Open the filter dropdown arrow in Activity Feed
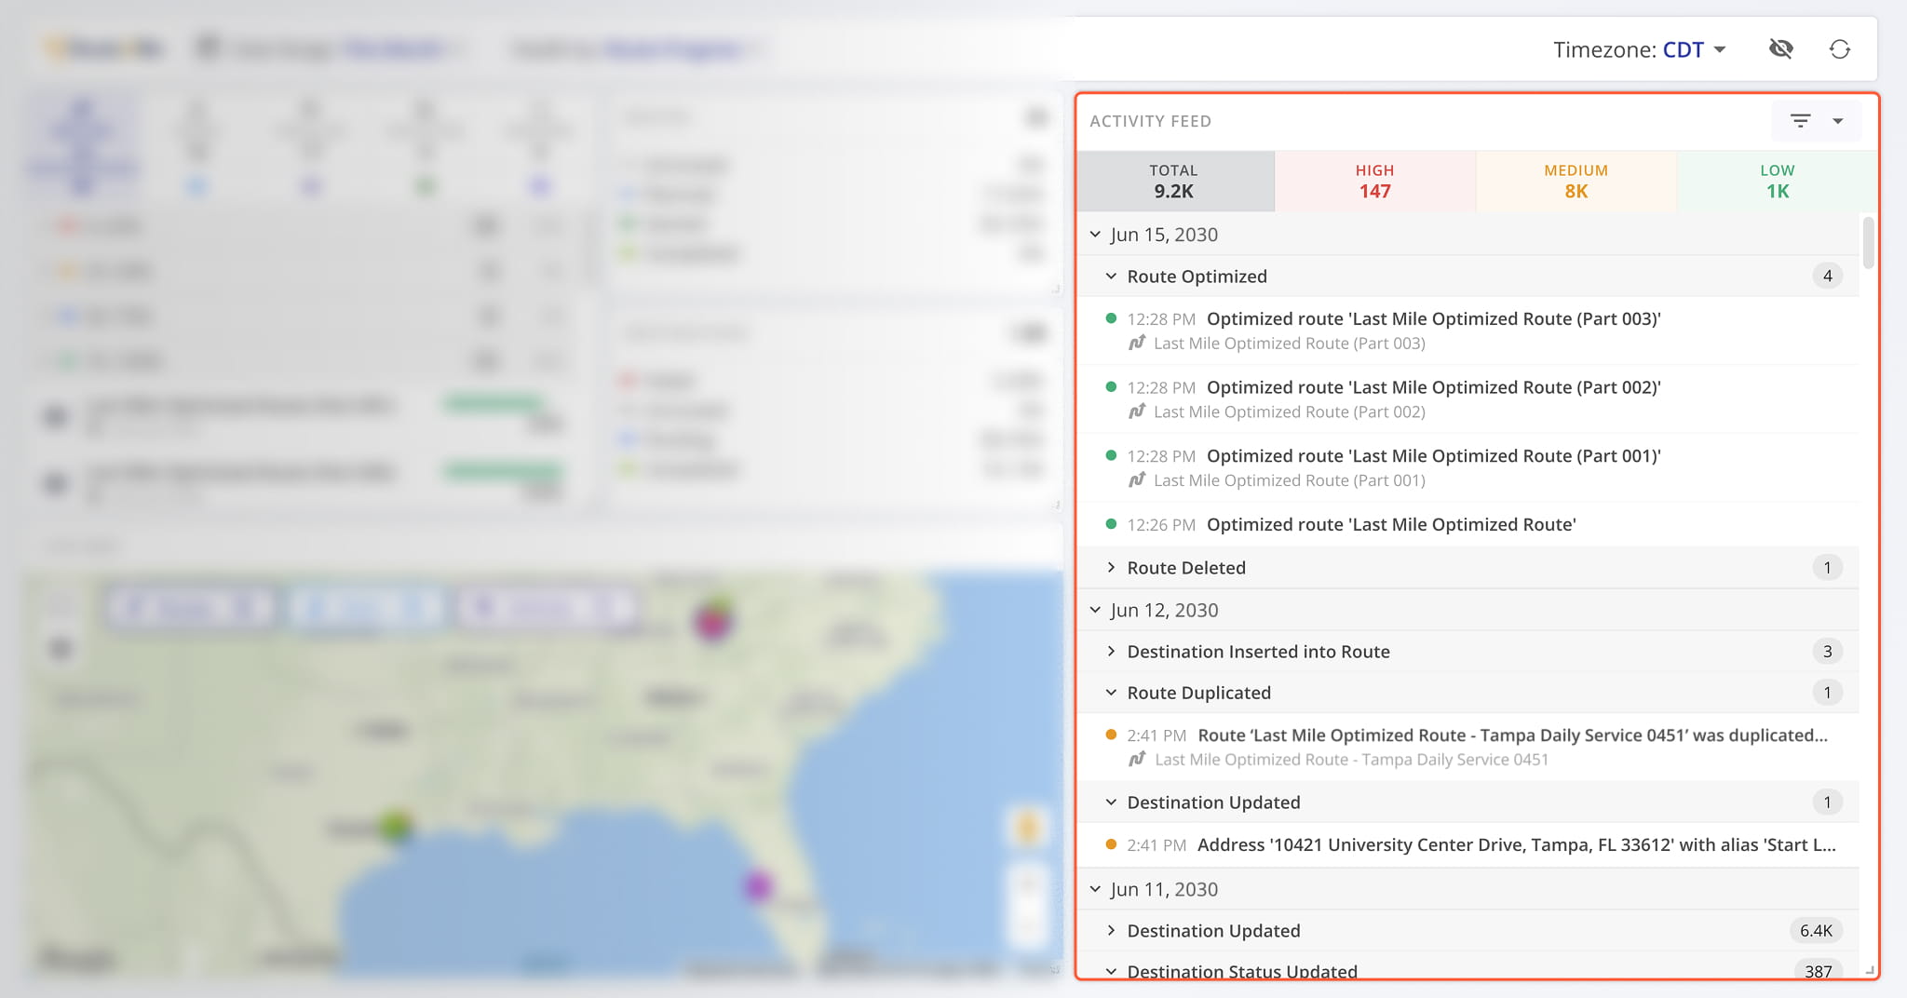 (1838, 121)
